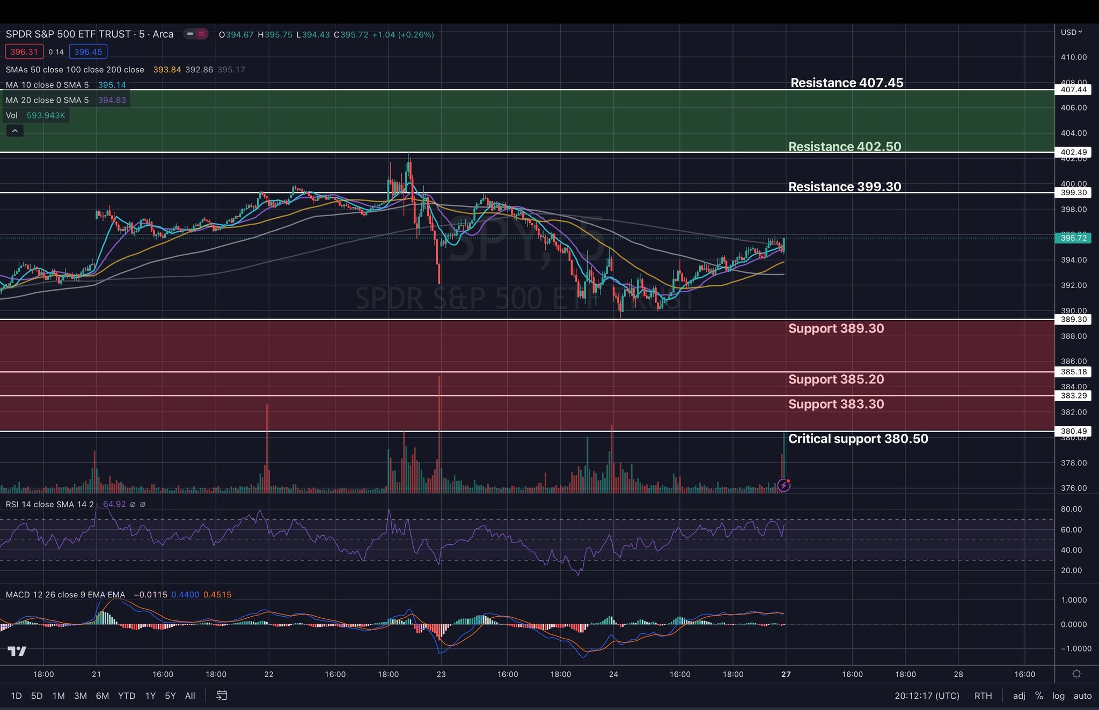Click the Resistance 402.50 label
Screen dimensions: 1099x710
[845, 146]
